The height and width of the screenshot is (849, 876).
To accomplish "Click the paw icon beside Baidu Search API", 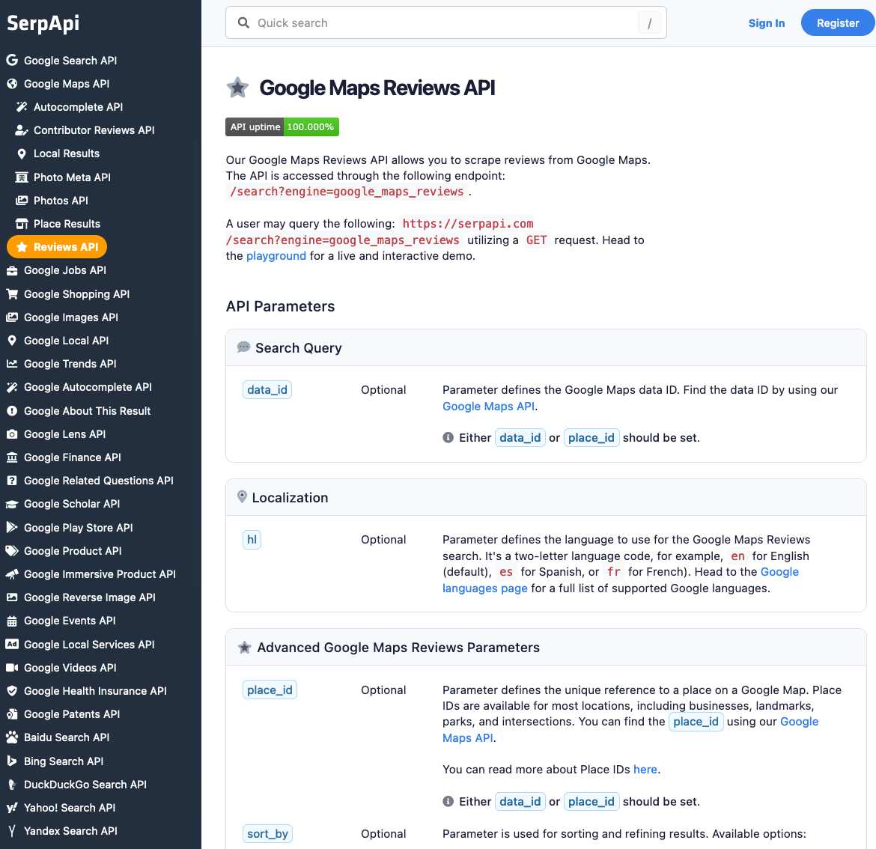I will (12, 737).
